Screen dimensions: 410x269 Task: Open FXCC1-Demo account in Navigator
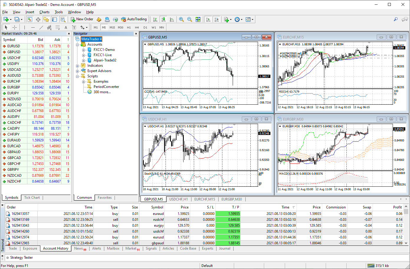[x=104, y=50]
